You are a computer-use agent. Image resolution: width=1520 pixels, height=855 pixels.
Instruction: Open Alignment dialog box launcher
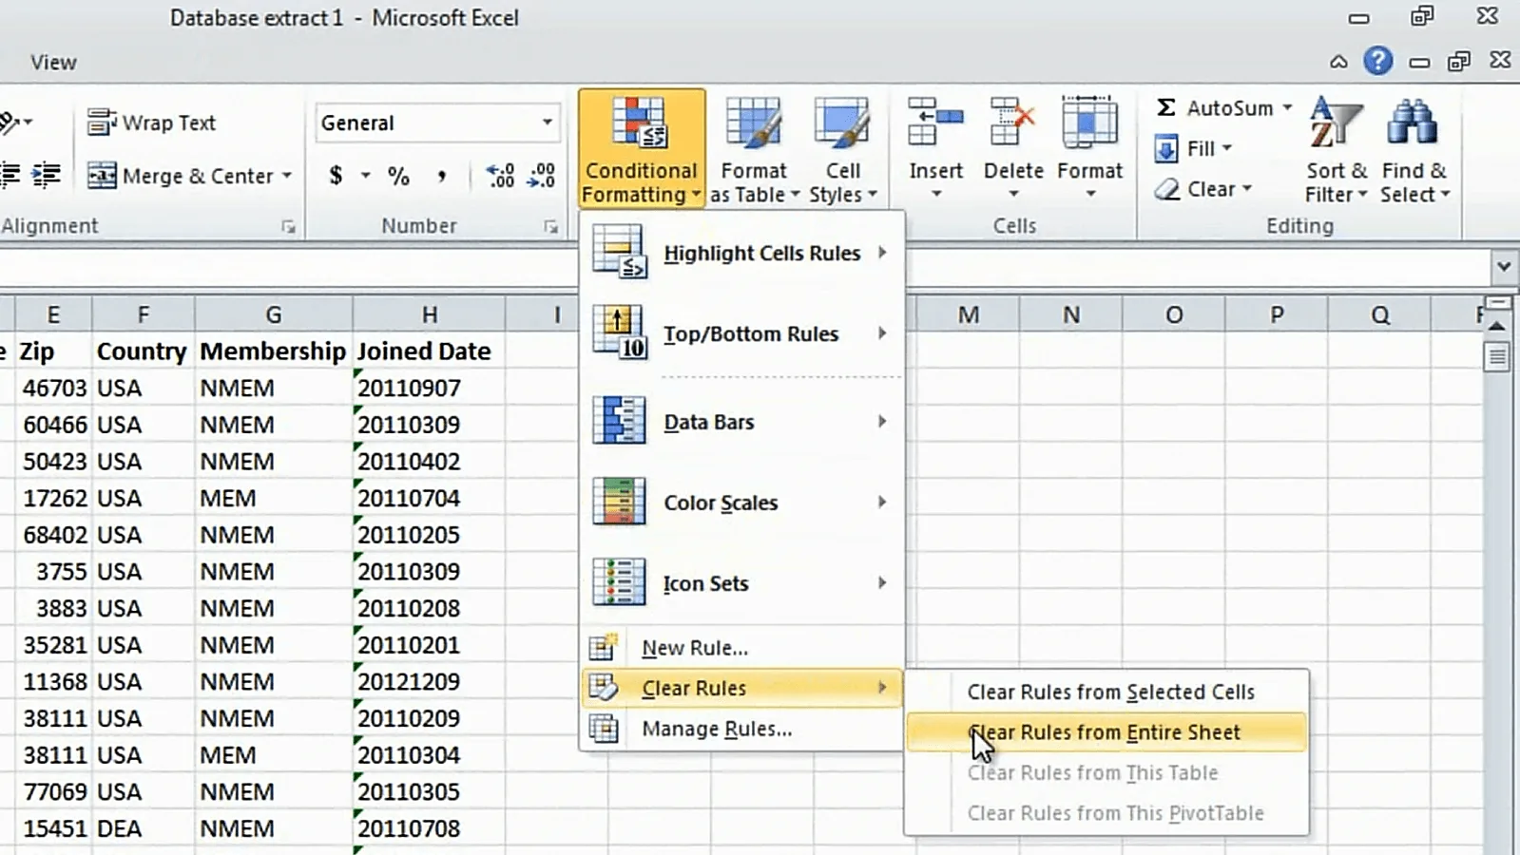(x=288, y=227)
